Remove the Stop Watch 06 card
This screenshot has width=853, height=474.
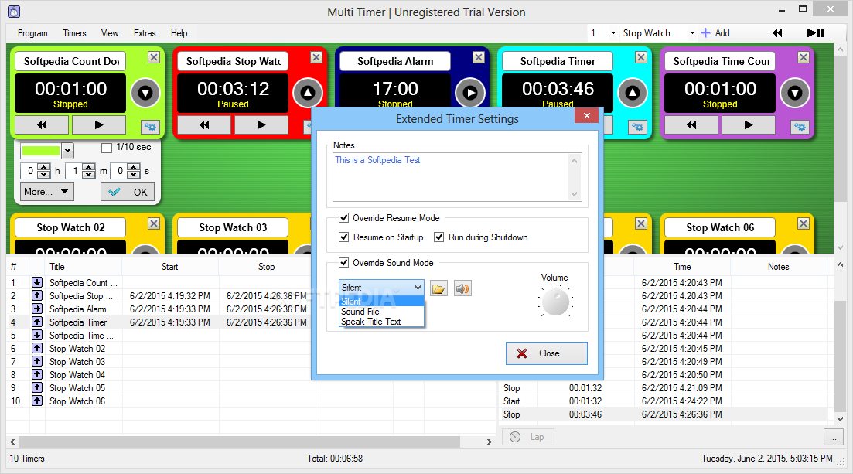[803, 223]
